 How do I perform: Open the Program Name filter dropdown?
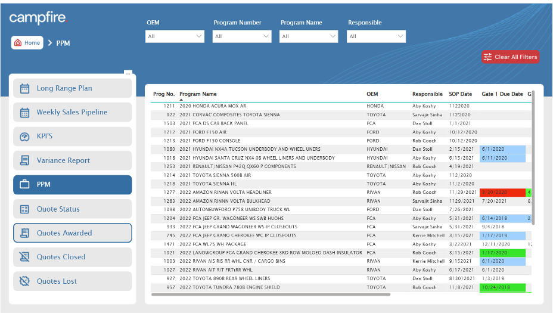309,36
